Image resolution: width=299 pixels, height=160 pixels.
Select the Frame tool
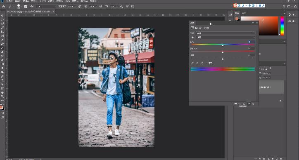2,36
